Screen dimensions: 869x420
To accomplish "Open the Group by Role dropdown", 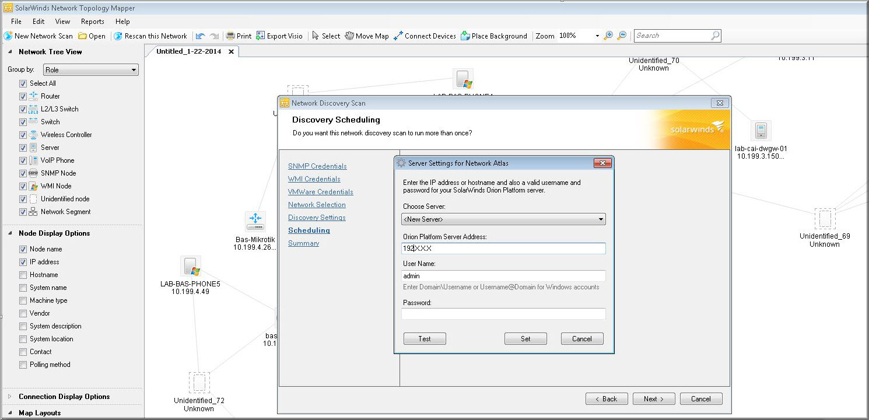I will pos(92,70).
